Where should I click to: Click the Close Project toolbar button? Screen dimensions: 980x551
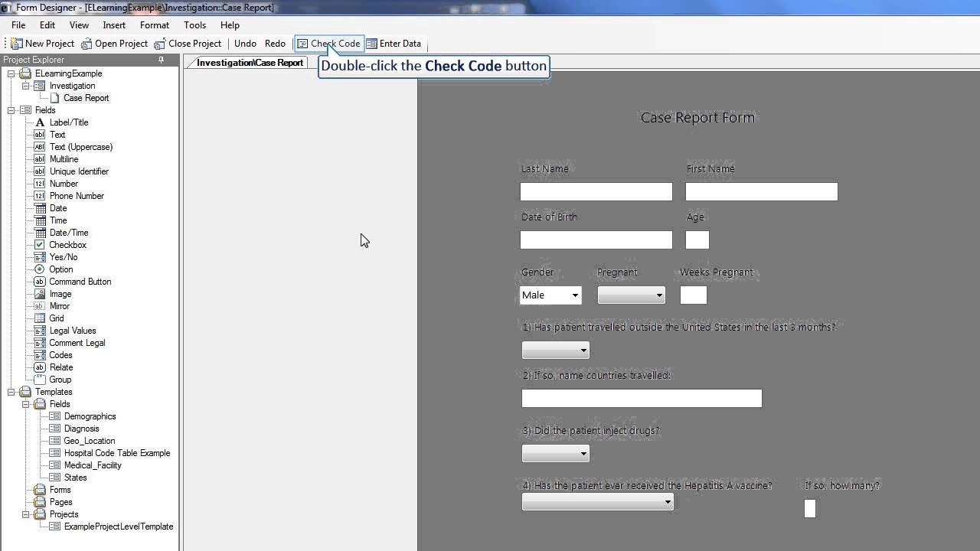point(188,44)
